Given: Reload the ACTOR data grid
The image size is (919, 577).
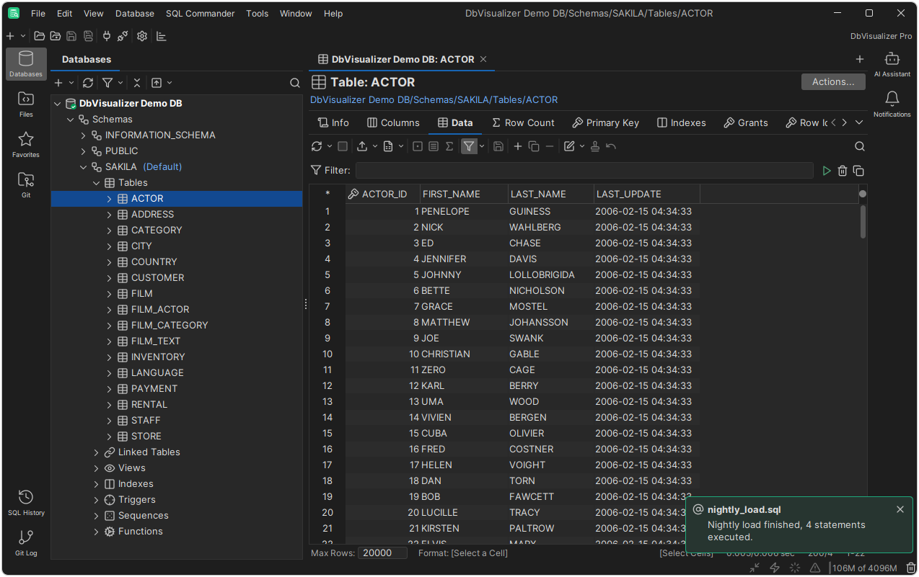Looking at the screenshot, I should (317, 146).
